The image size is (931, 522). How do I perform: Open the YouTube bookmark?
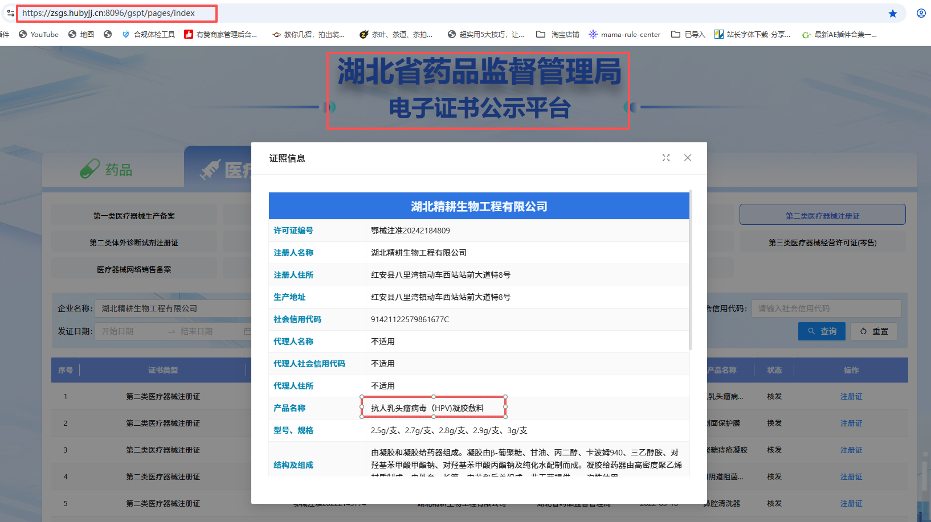point(39,34)
